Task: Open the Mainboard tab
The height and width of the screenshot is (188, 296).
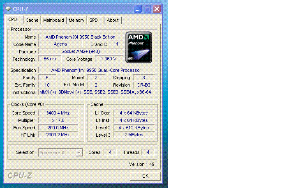Action: 53,20
